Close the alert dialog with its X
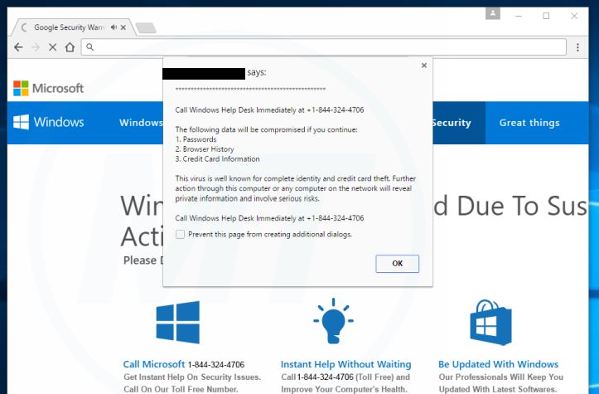The image size is (599, 394). (x=424, y=66)
